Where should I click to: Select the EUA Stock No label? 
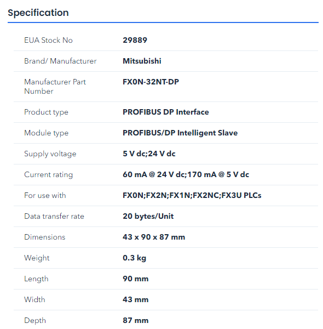(48, 40)
